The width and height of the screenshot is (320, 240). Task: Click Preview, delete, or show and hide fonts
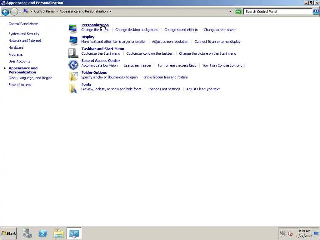pyautogui.click(x=111, y=89)
